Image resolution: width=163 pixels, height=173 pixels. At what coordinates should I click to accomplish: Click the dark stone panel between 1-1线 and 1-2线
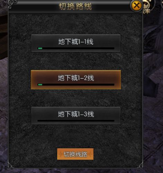pyautogui.click(x=76, y=61)
